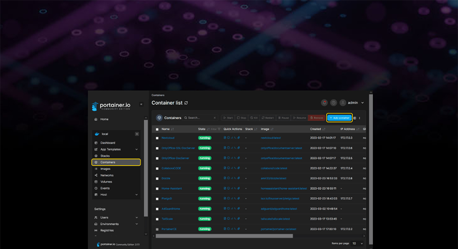Screen dimensions: 458x249
Task: Open the adguard/adguardhome:latest image link
Action: coord(278,209)
